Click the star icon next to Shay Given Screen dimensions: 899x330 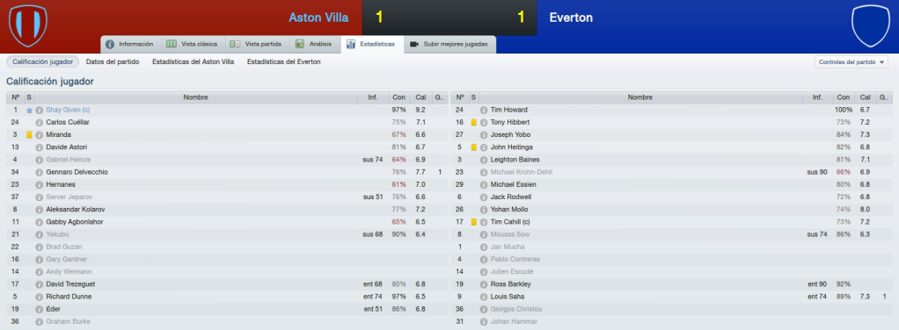point(29,110)
